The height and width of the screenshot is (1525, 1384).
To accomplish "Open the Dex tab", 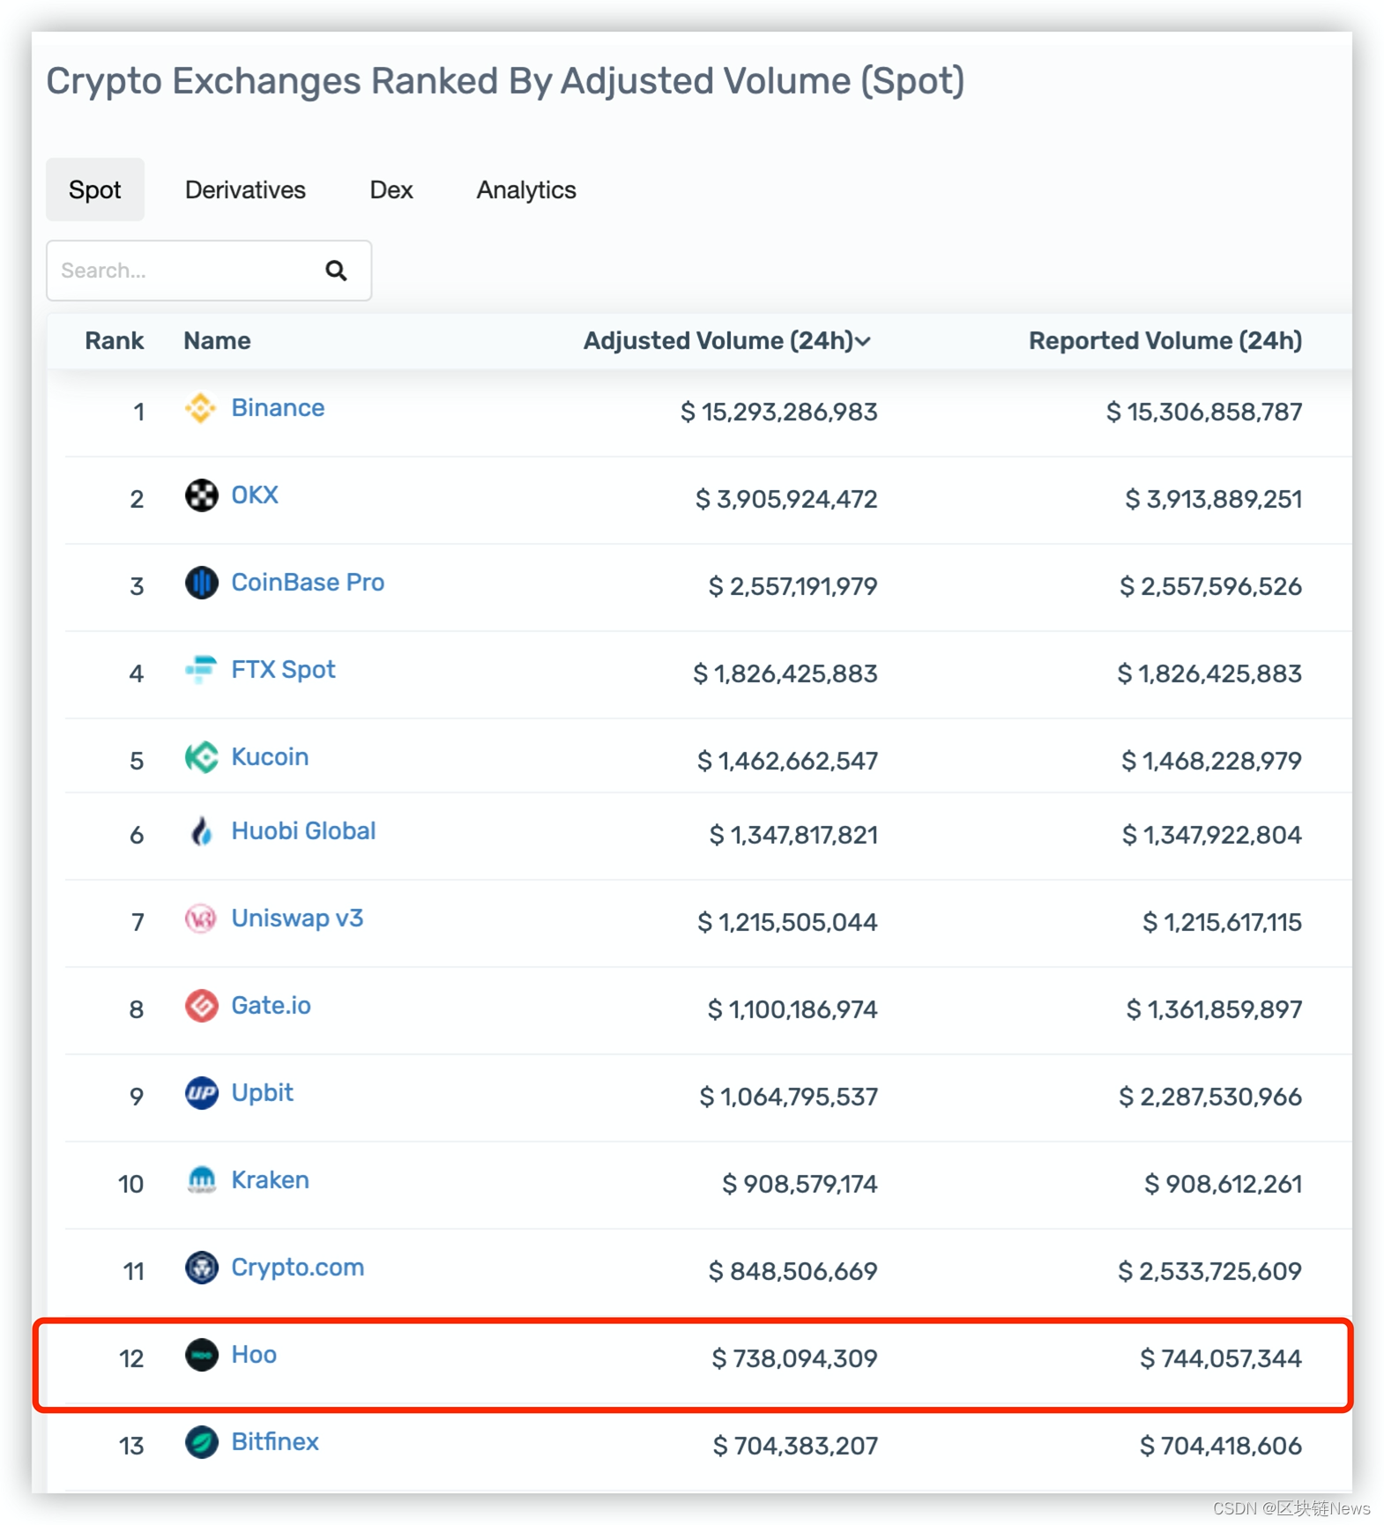I will pyautogui.click(x=391, y=190).
